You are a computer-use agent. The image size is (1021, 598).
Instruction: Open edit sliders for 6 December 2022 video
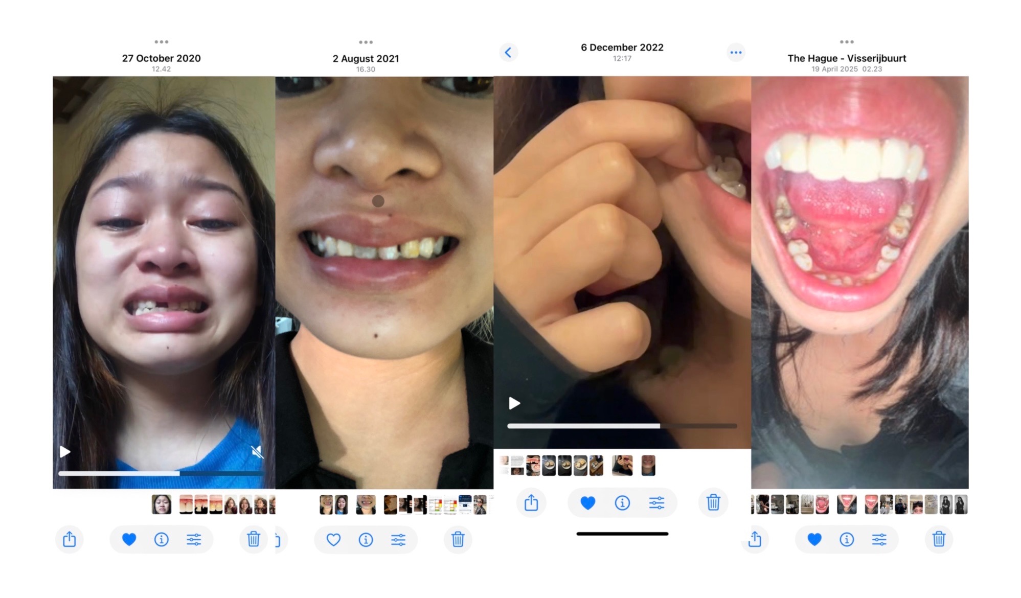[x=656, y=503]
